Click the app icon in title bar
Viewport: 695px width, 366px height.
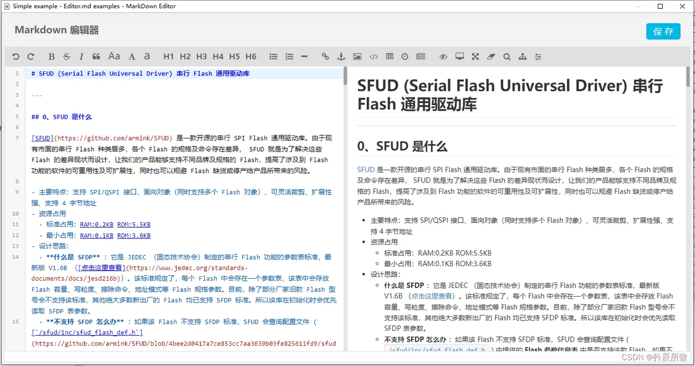[x=6, y=6]
